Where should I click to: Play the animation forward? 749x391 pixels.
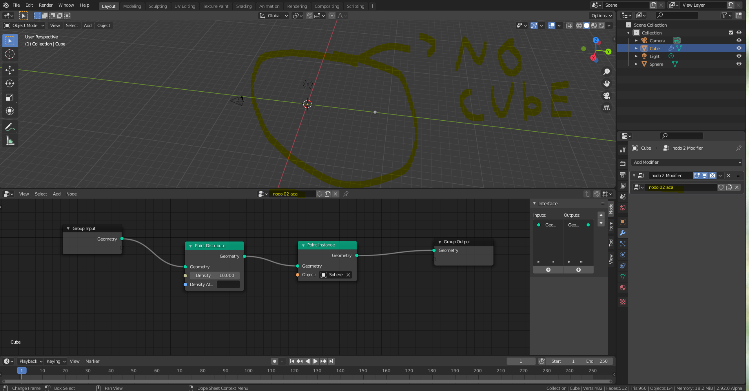315,361
